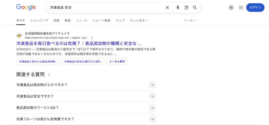Switch to the ショッピング tab
Image resolution: width=269 pixels, height=125 pixels.
click(39, 21)
